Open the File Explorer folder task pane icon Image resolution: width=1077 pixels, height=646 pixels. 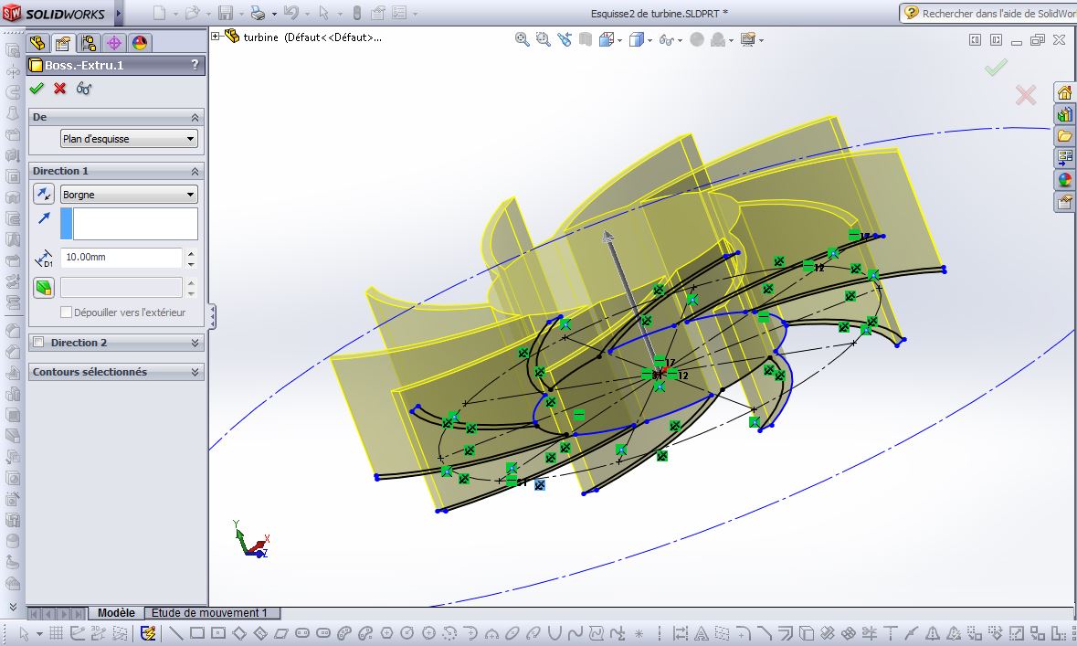(1064, 136)
